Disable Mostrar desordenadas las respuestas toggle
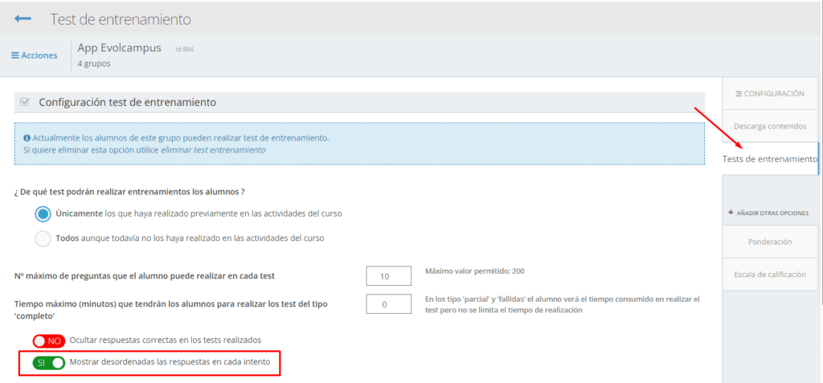The width and height of the screenshot is (823, 383). pos(48,363)
